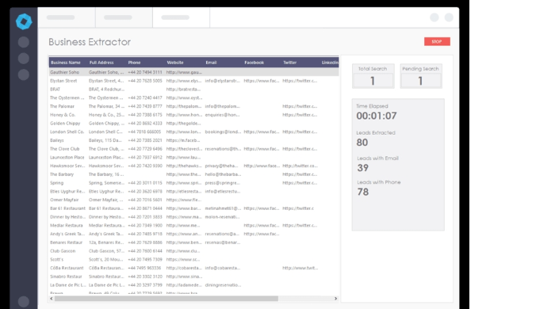Select the BRAT business name cell

[x=55, y=89]
